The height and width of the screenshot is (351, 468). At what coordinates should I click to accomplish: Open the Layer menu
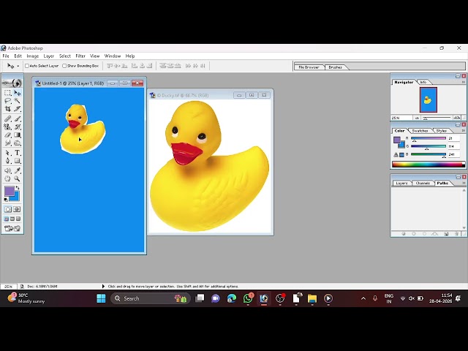pyautogui.click(x=49, y=56)
